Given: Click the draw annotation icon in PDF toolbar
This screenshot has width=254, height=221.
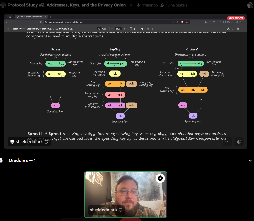Looking at the screenshot, I should coord(142,29).
